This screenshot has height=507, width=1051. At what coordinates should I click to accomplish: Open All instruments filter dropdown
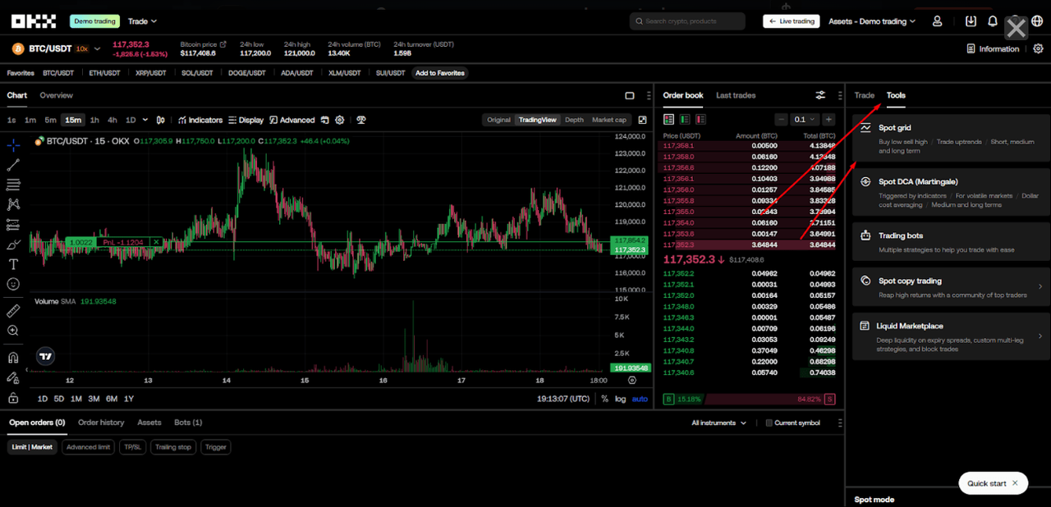pyautogui.click(x=719, y=423)
